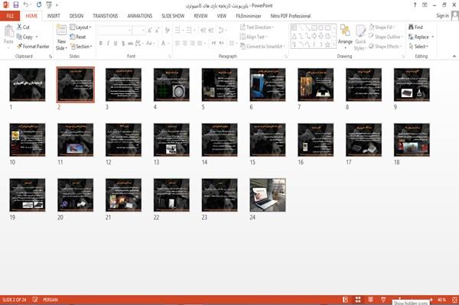Collapse the ribbon with the chevron
459x305 pixels.
click(454, 56)
